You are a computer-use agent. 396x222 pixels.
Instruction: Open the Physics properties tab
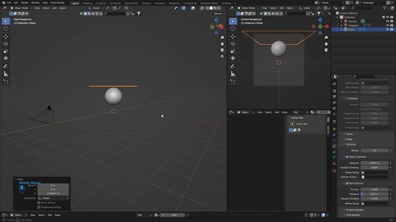[x=334, y=146]
